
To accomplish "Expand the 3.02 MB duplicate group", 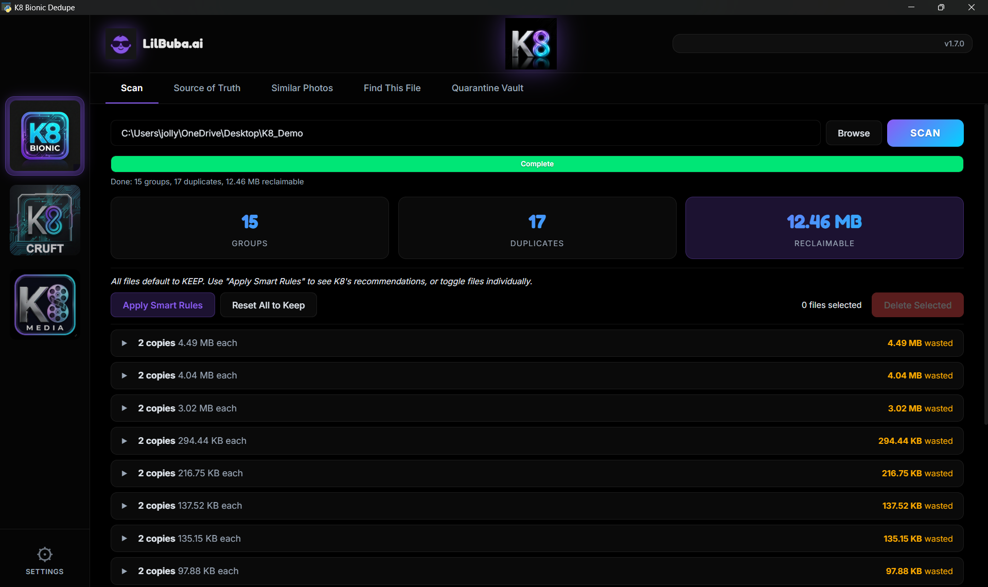I will (x=124, y=408).
